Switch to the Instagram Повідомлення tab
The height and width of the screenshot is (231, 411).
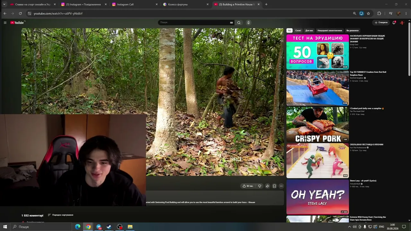[x=83, y=4]
